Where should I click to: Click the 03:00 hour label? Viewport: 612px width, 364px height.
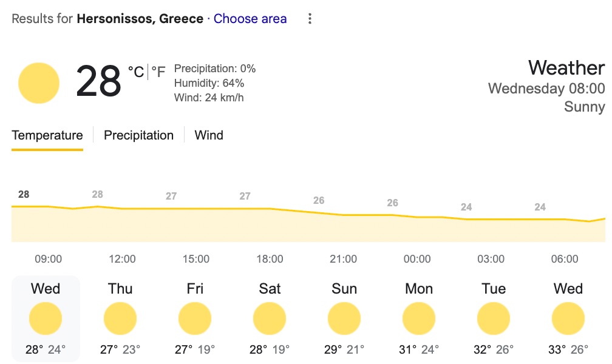coord(491,259)
